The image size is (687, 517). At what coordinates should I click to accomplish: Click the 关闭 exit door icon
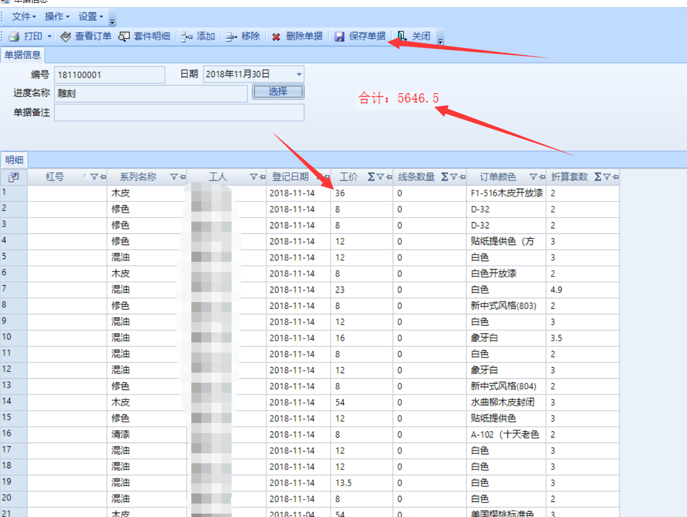point(402,36)
